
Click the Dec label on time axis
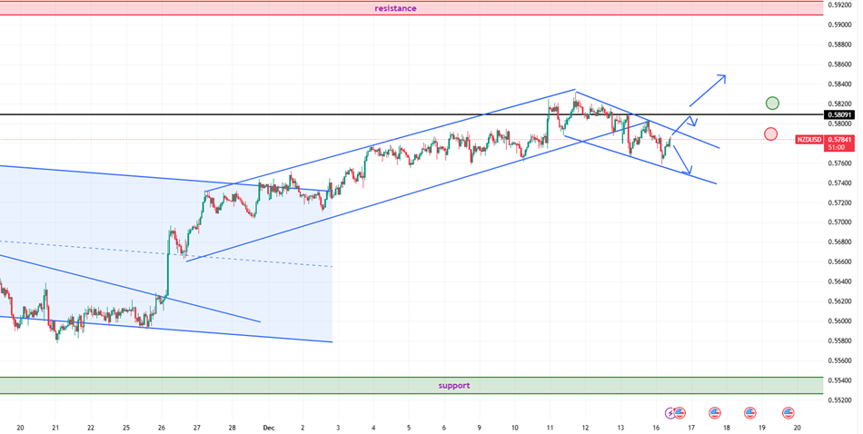[268, 427]
